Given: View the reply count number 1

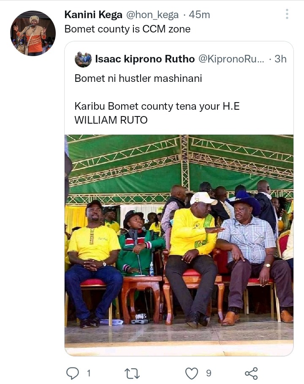Looking at the screenshot, I should pyautogui.click(x=89, y=373).
